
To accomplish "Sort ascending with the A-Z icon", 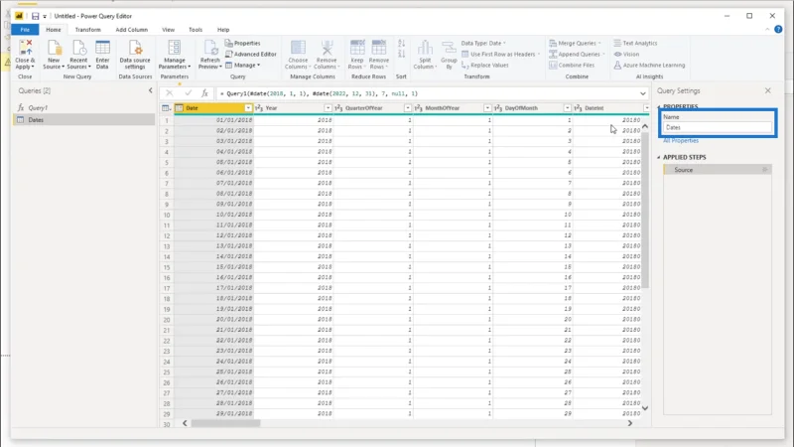I will pyautogui.click(x=402, y=44).
